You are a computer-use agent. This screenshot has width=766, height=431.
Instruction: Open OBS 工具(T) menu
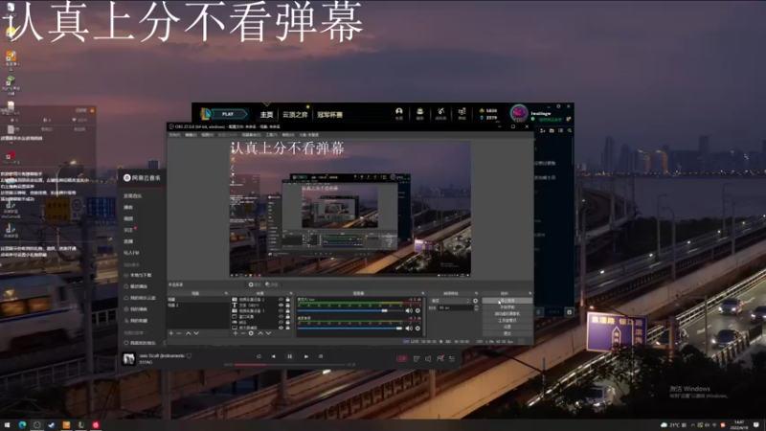tap(272, 135)
